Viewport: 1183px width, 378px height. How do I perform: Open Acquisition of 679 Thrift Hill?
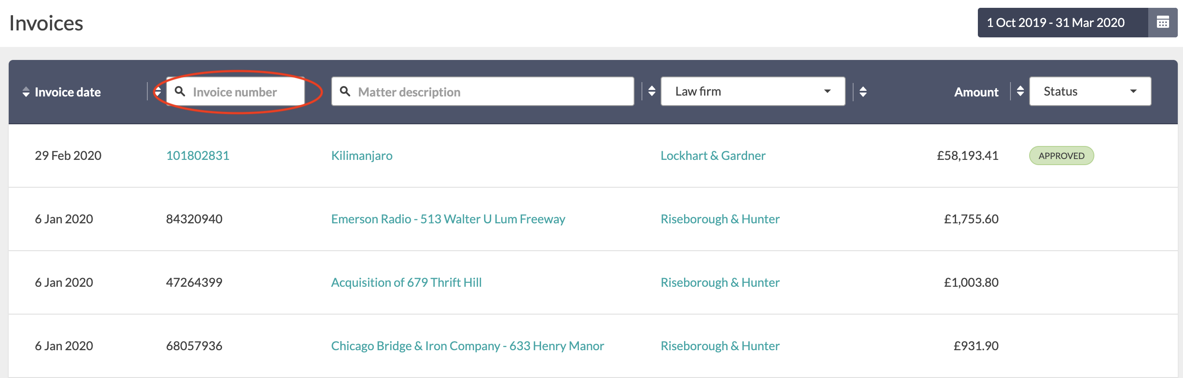[406, 282]
